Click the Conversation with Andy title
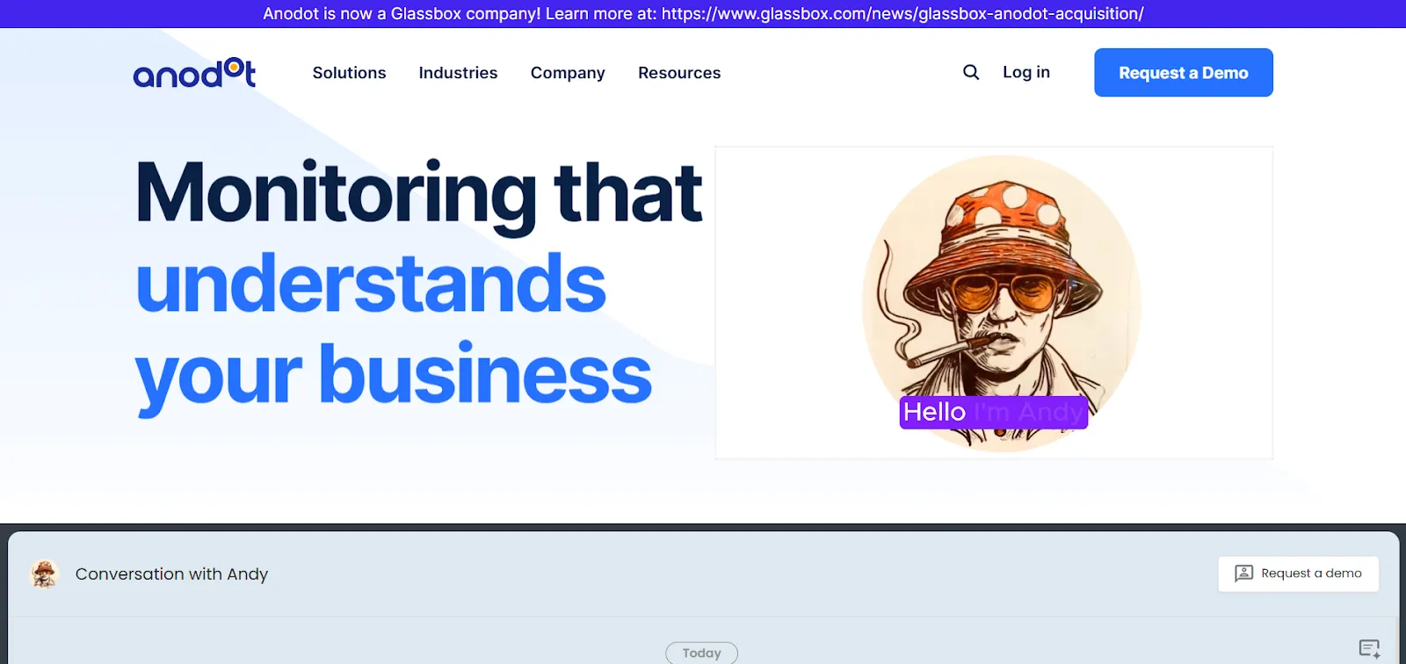1406x664 pixels. [171, 574]
